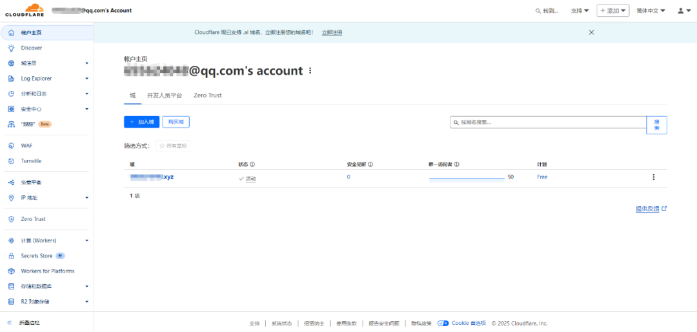Viewport: 697px width, 332px height.
Task: Click the 转到 search magnifier in header
Action: coord(538,11)
